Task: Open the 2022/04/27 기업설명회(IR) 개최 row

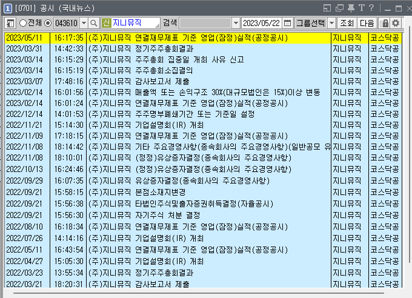Action: coord(203,261)
